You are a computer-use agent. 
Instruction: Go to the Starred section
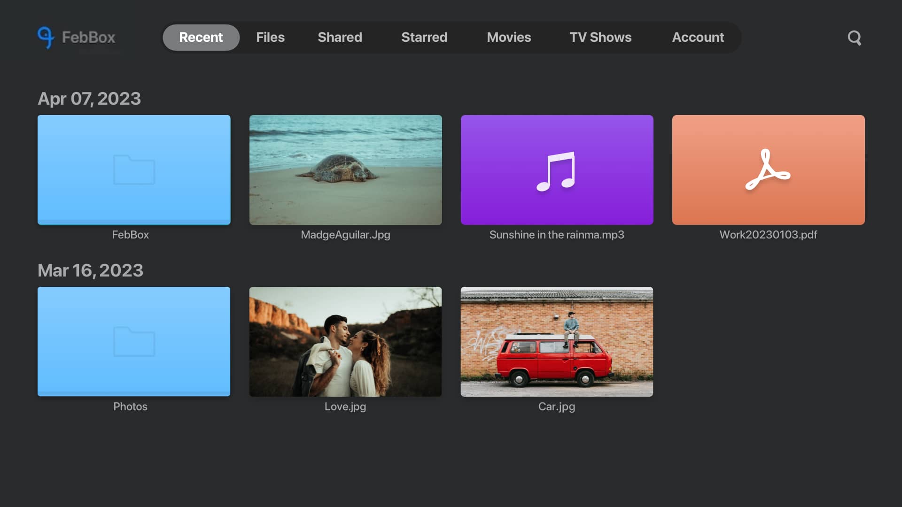(x=424, y=37)
